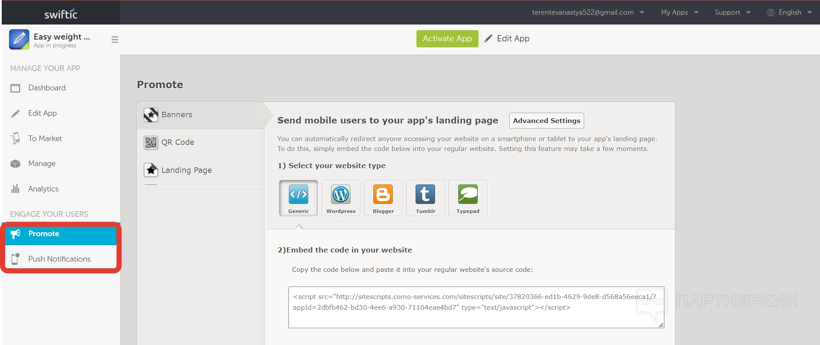The width and height of the screenshot is (820, 345).
Task: Expand the My Apps dropdown
Action: (679, 12)
